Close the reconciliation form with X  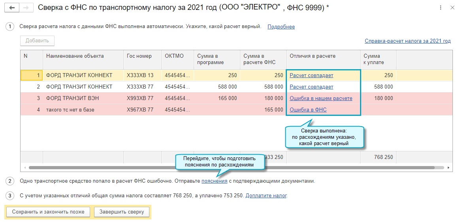(x=452, y=8)
